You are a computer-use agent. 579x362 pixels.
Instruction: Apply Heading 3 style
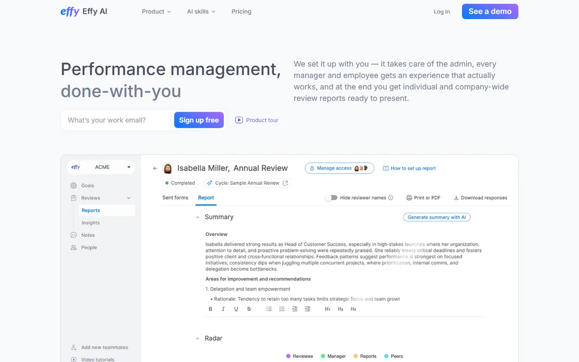pos(353,309)
